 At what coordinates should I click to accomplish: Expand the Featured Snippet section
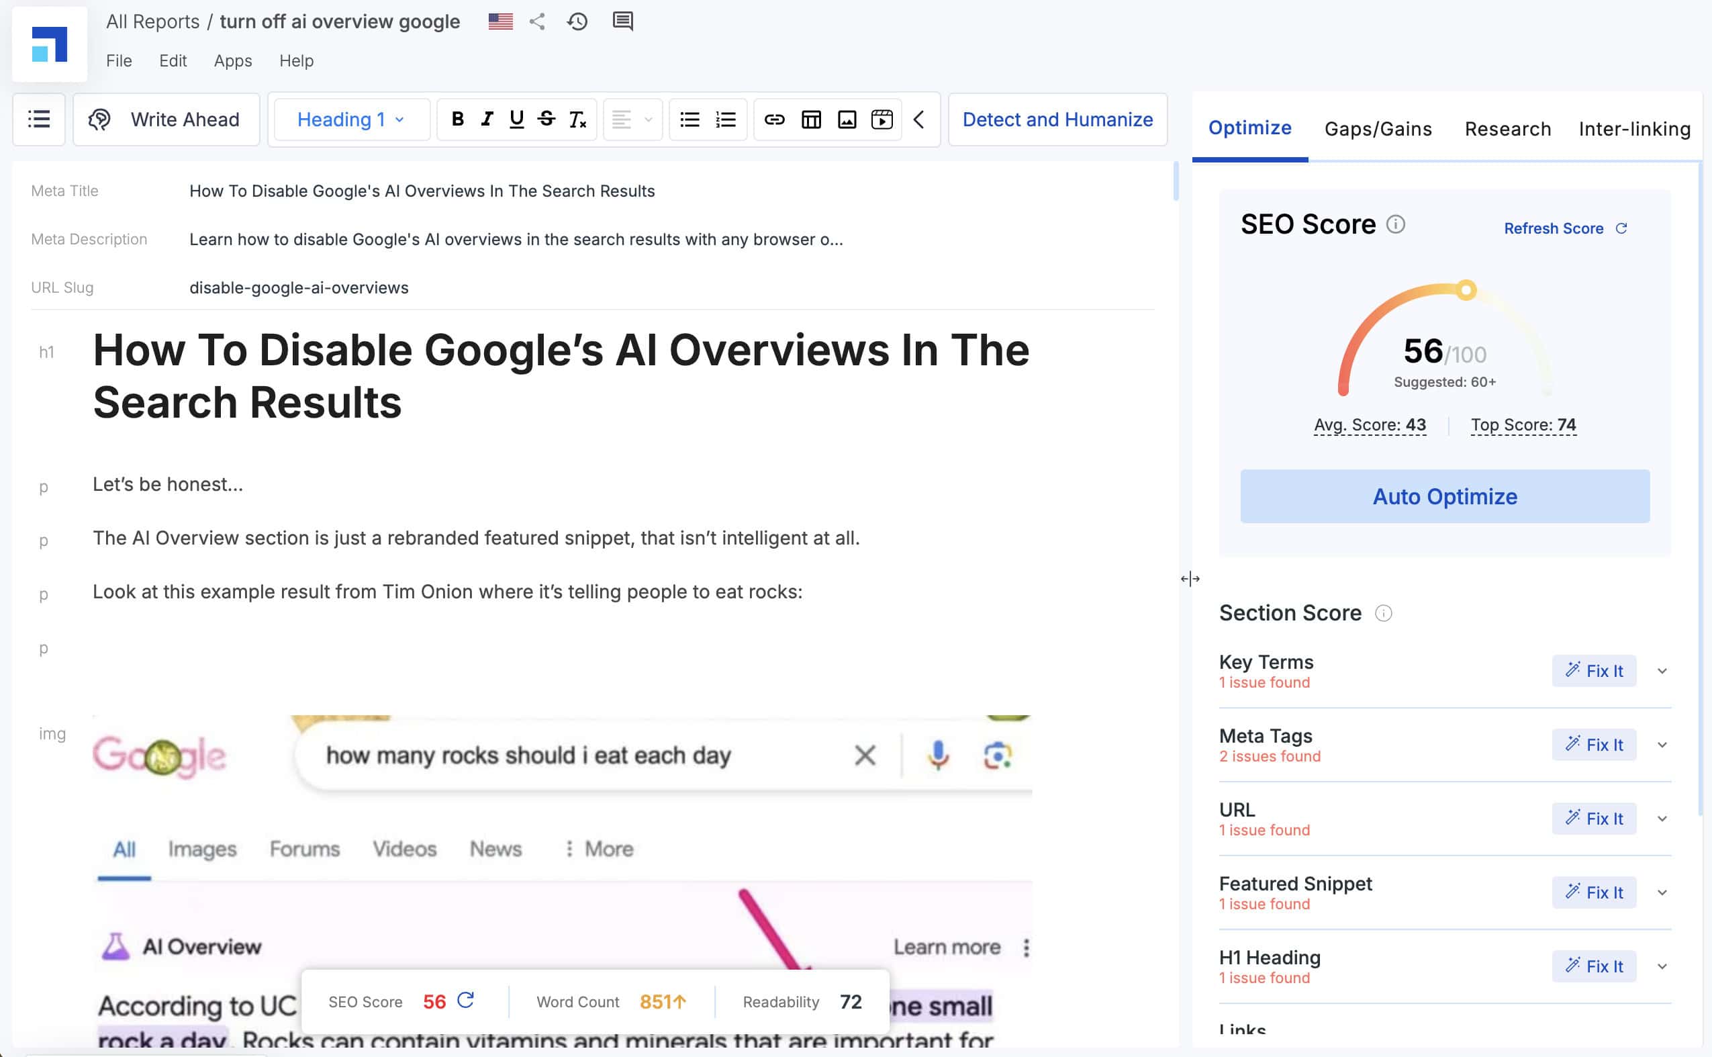(x=1662, y=892)
